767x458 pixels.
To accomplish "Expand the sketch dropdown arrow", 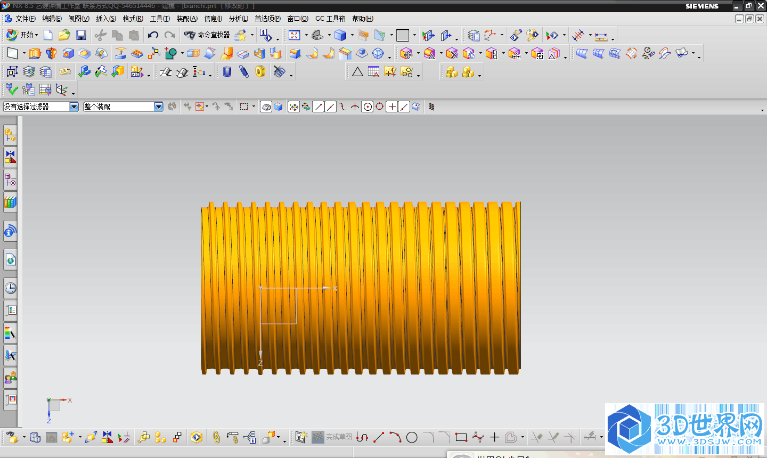I will click(24, 53).
